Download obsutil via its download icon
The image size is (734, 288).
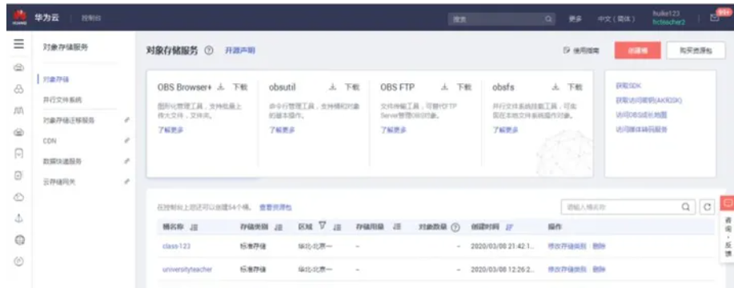(333, 87)
